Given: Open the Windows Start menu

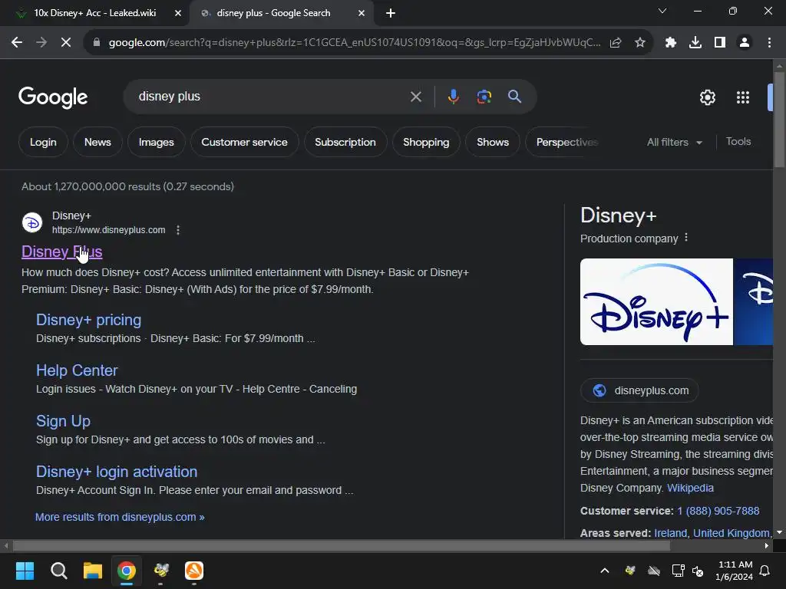Looking at the screenshot, I should [25, 571].
